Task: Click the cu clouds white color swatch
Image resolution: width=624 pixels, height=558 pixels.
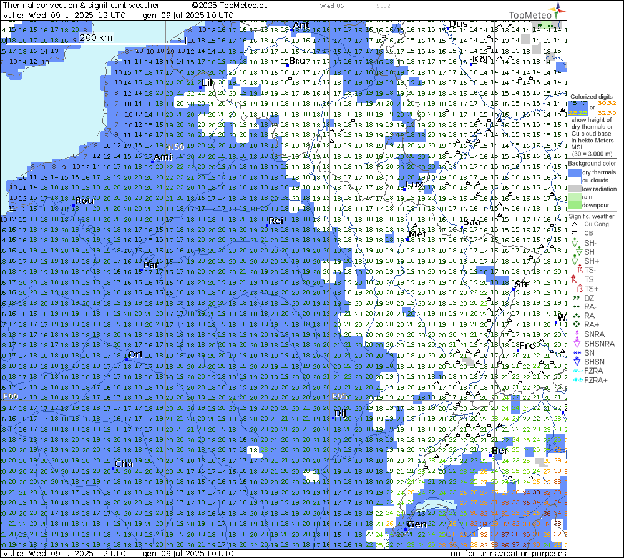Action: tap(574, 181)
